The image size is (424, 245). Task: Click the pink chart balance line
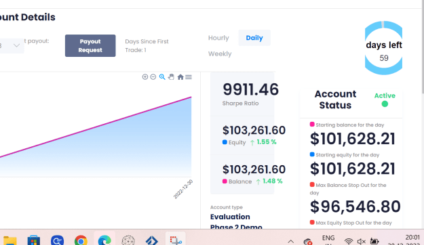[x=96, y=127]
